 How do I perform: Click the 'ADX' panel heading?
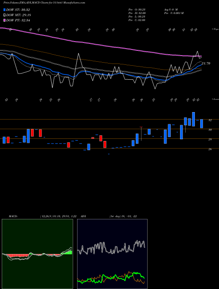tap(84, 216)
